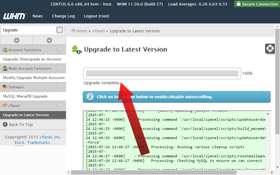Image resolution: width=280 pixels, height=175 pixels.
Task: Collapse the Multi Account Functions chevron
Action: tap(61, 69)
